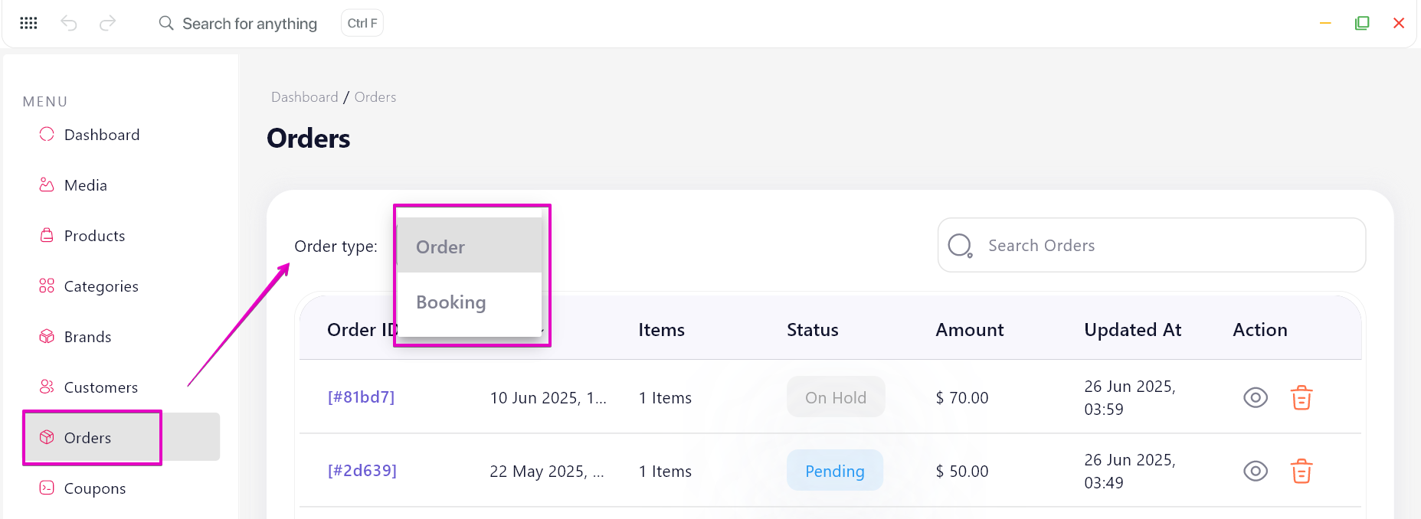Click the magnifier icon in Search Orders
The width and height of the screenshot is (1421, 519).
(960, 246)
